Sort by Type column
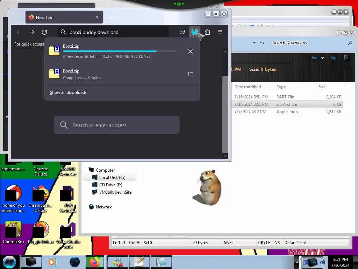358x269 pixels. point(281,87)
